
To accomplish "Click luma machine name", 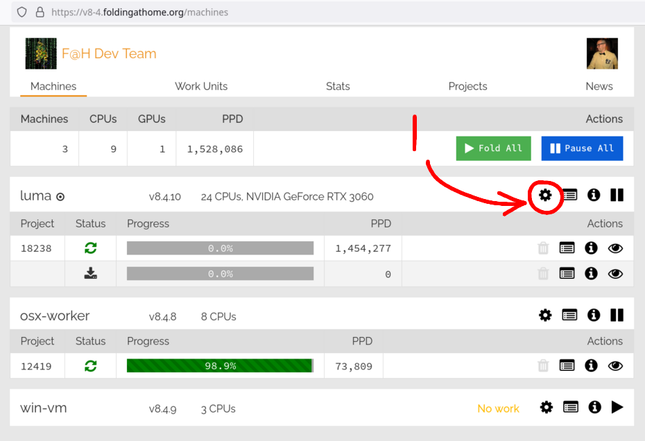I will tap(36, 196).
